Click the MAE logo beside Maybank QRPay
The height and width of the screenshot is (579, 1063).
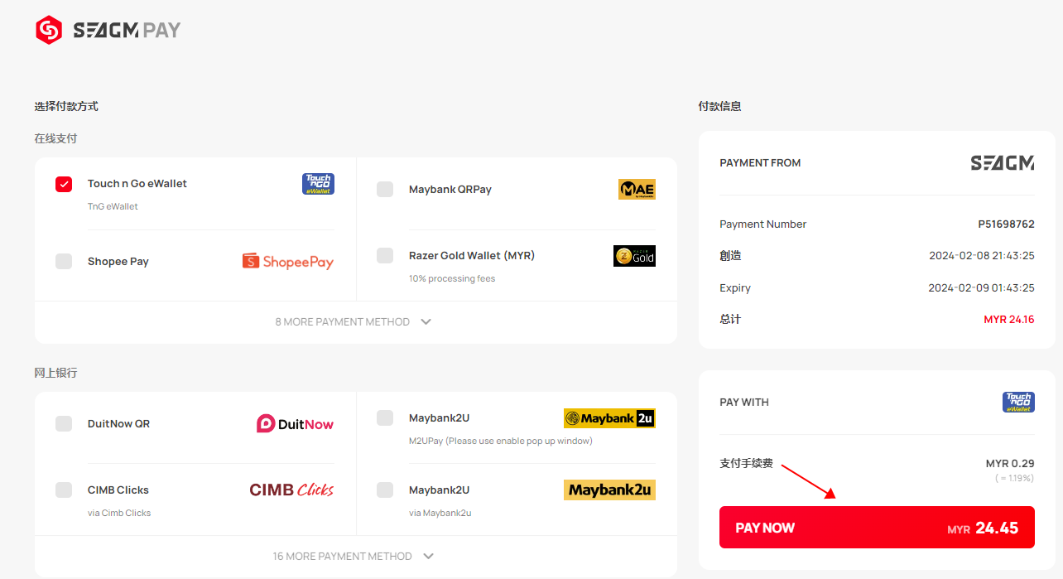637,190
